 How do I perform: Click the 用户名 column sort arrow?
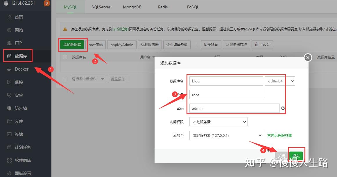pos(154,57)
